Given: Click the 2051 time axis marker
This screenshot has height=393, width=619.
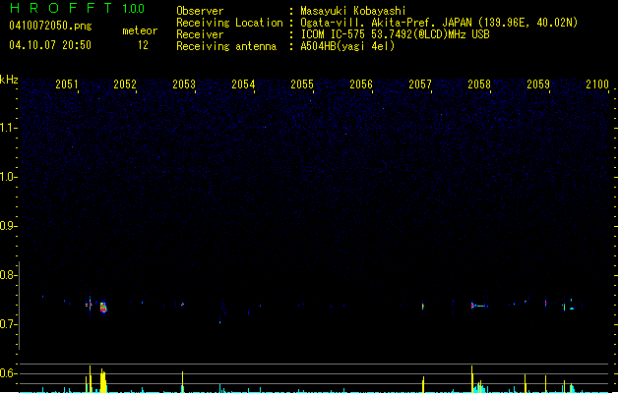Looking at the screenshot, I should [x=67, y=84].
